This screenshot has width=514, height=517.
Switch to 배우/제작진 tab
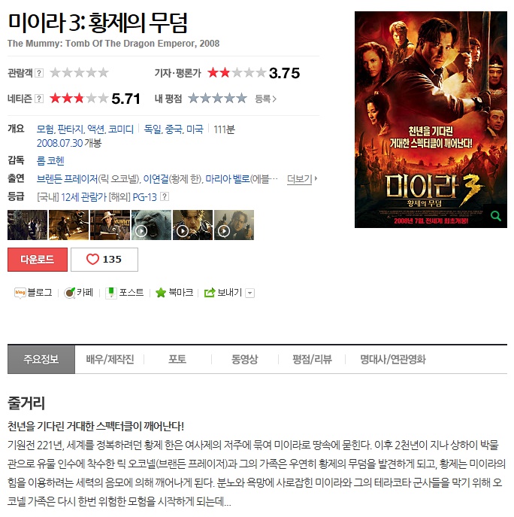110,359
